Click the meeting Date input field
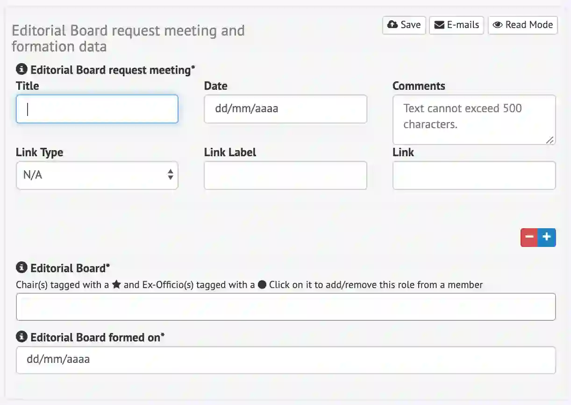Viewport: 571px width, 405px height. coord(285,109)
